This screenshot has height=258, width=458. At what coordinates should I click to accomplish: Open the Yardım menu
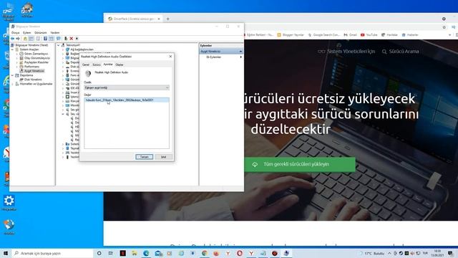pyautogui.click(x=55, y=33)
